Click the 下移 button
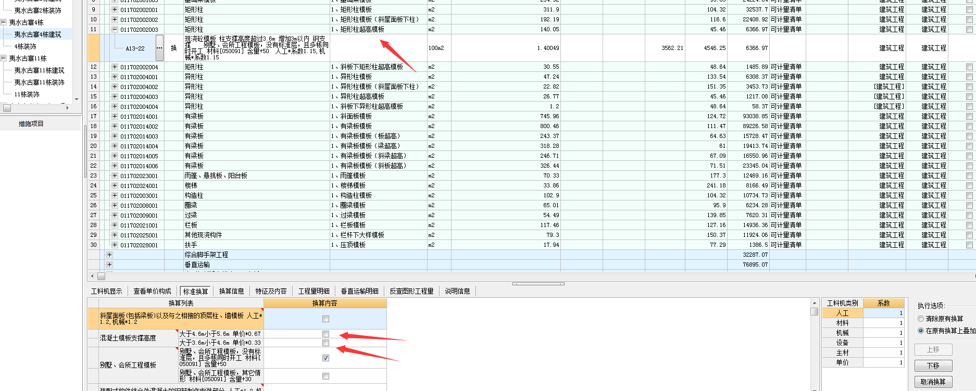Screen dimensions: 976x391 (933, 366)
